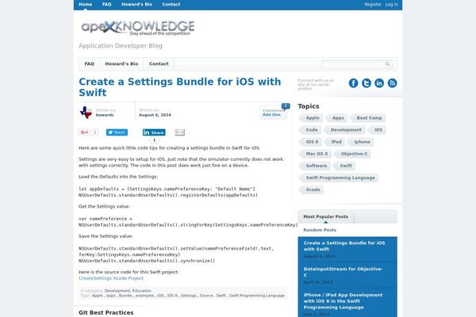Select the iPad topic tag
This screenshot has width=476, height=317.
335,142
